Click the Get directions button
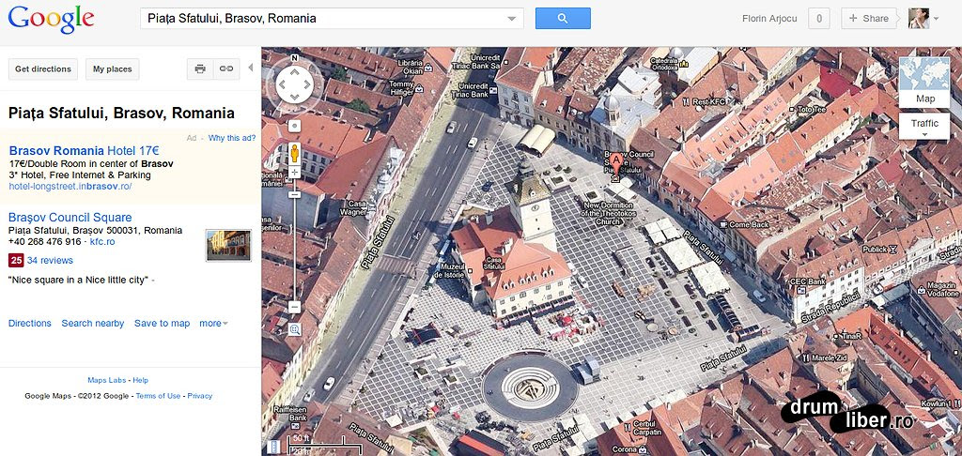Image resolution: width=962 pixels, height=456 pixels. point(43,69)
